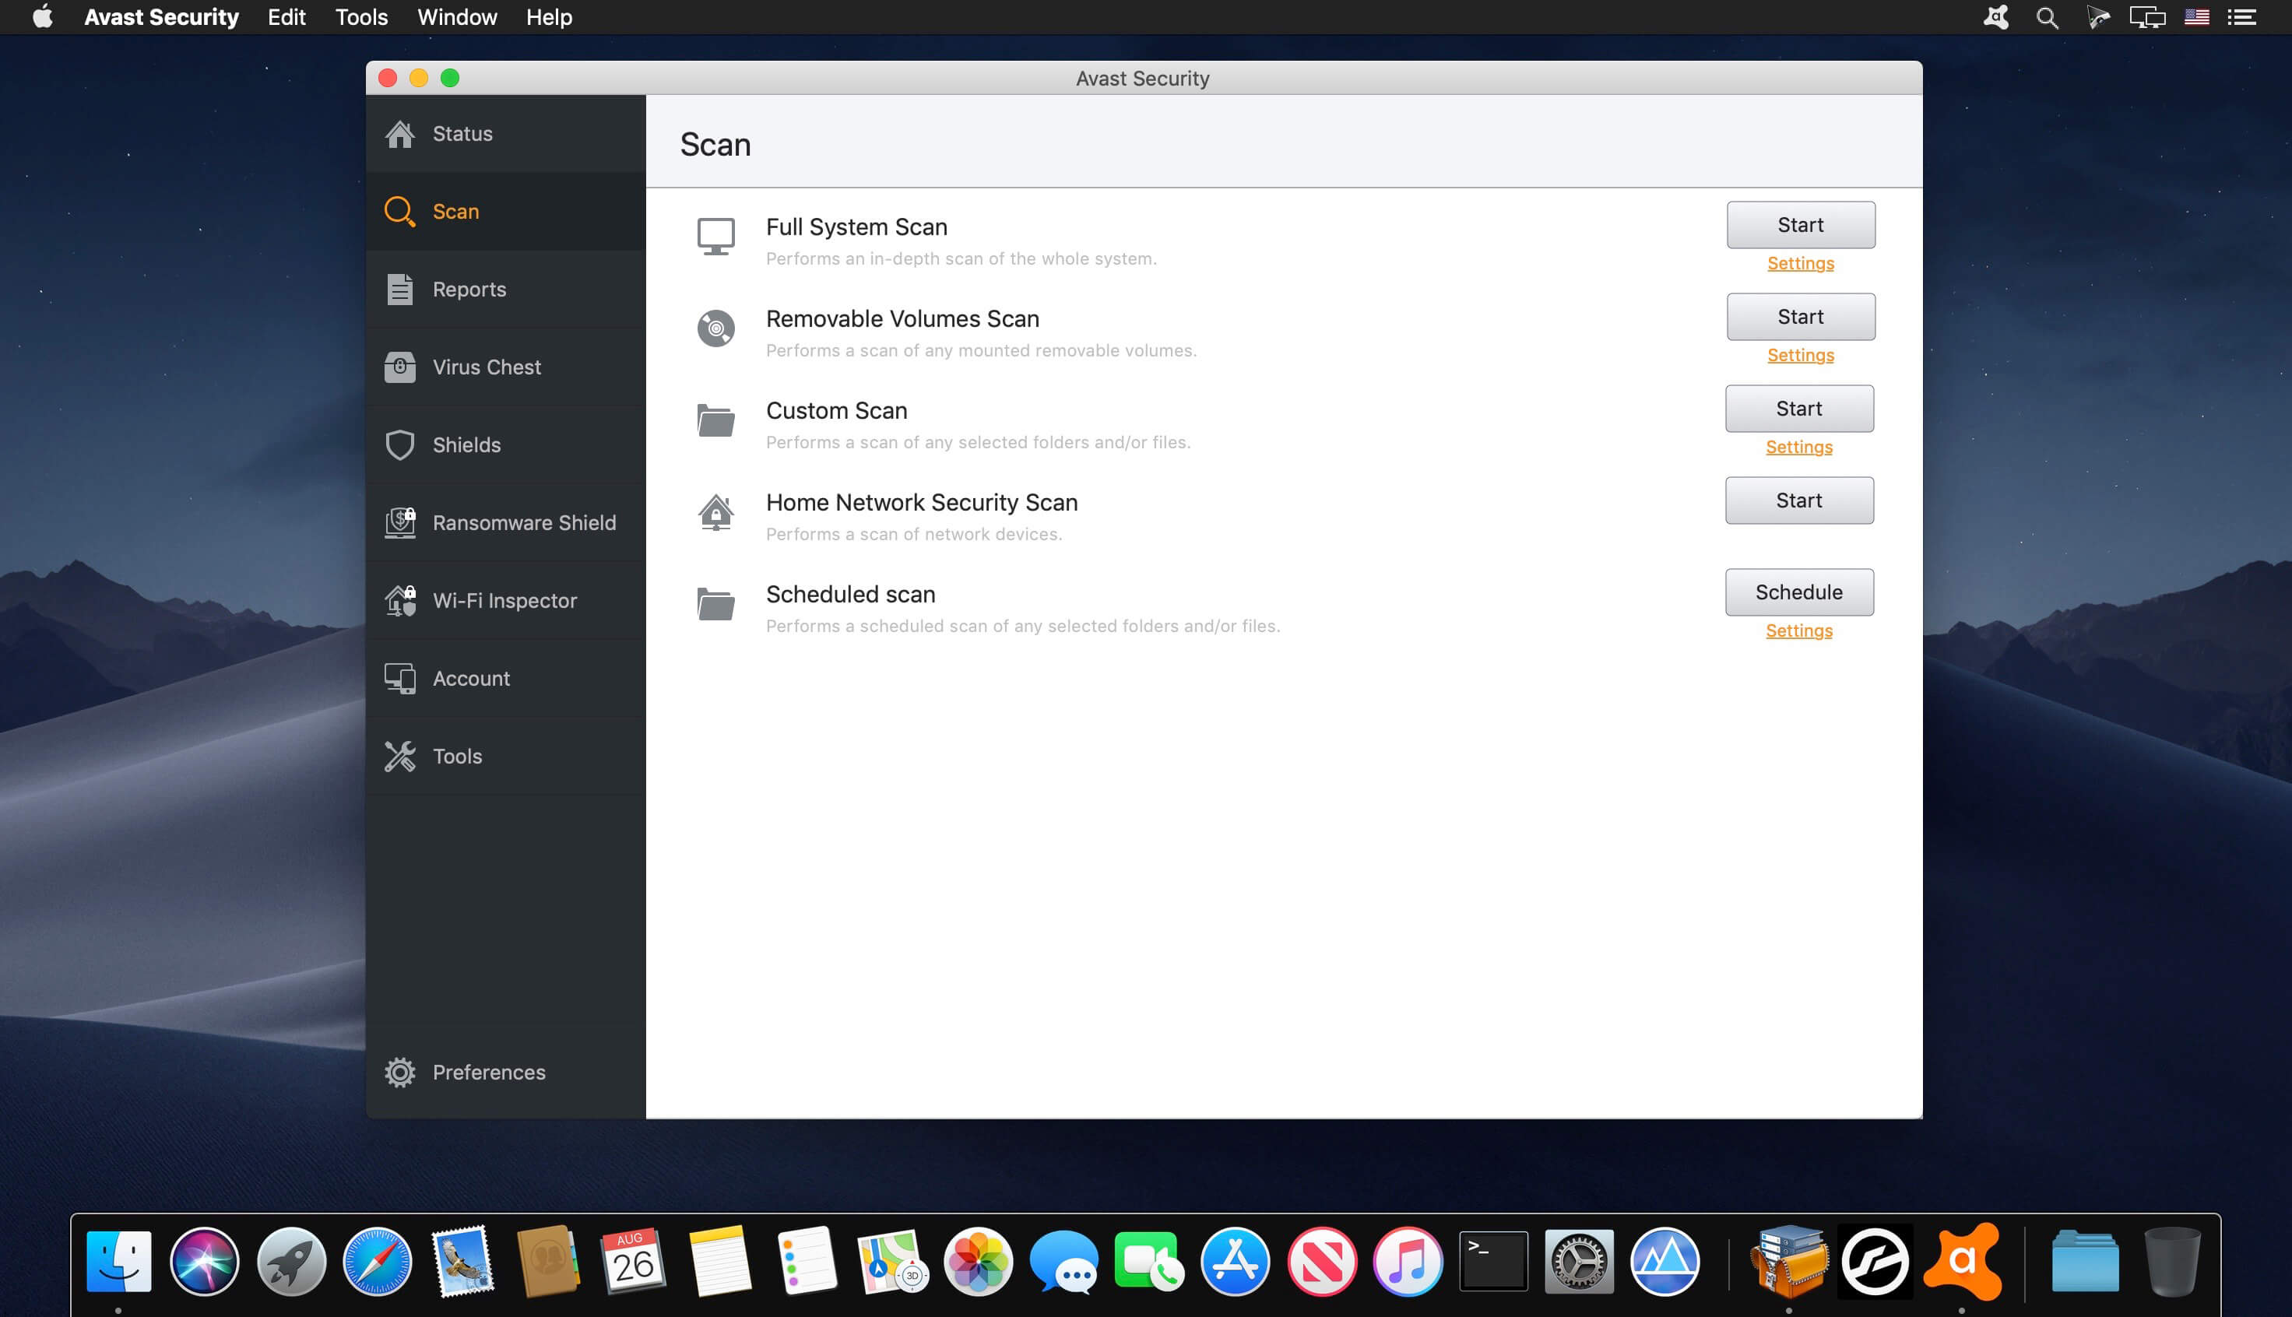Click Settings under Custom Scan
The image size is (2292, 1317).
[1799, 447]
